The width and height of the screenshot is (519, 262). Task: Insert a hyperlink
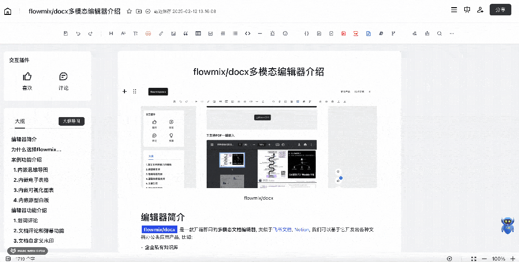pyautogui.click(x=161, y=34)
